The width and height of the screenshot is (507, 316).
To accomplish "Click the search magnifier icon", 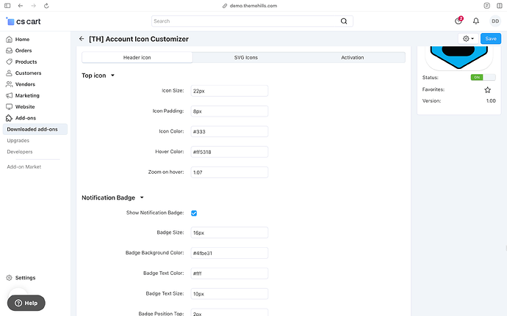I will coord(344,21).
